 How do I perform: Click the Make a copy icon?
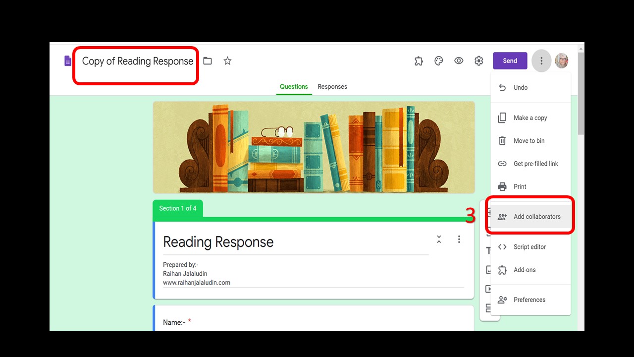coord(502,118)
